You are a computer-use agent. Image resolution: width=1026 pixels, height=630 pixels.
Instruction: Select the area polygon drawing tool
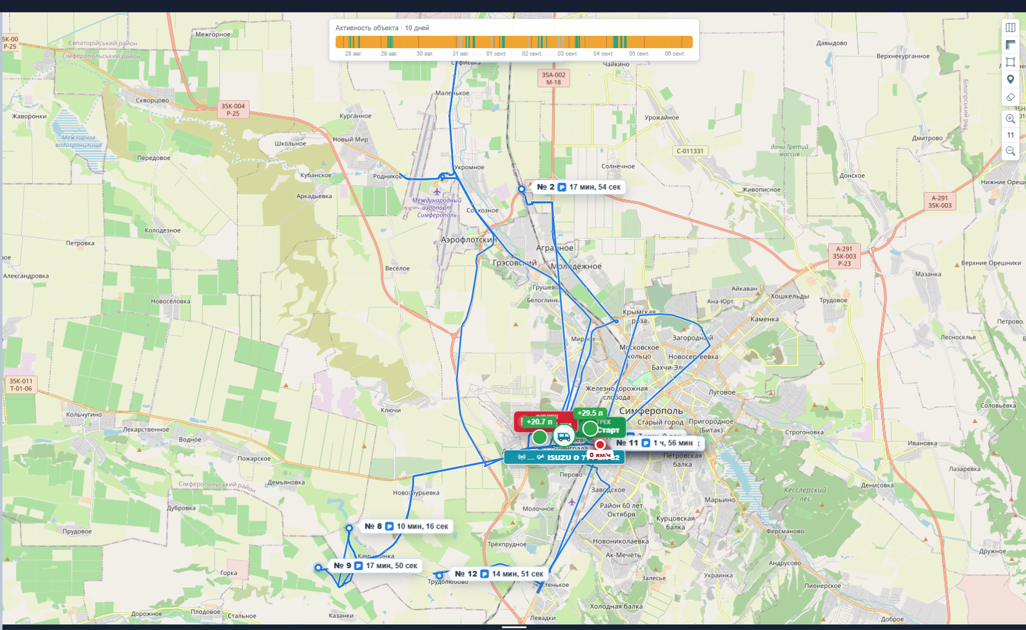point(1011,62)
